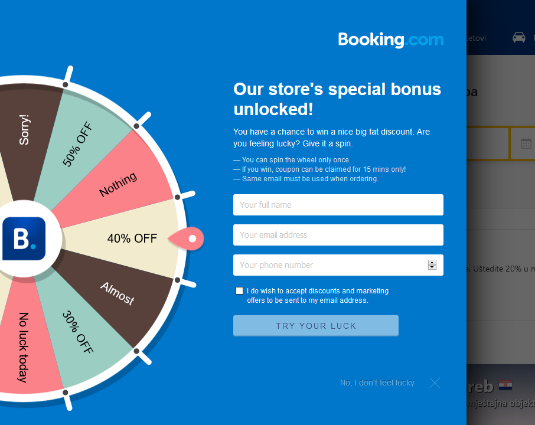535x425 pixels.
Task: Click the pink wheel pointer marker
Action: 188,238
